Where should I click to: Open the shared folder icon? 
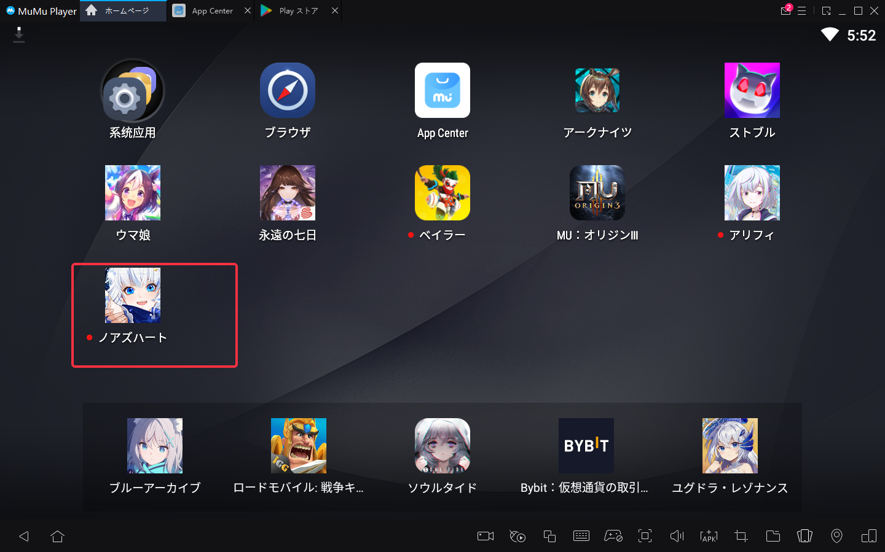[773, 536]
